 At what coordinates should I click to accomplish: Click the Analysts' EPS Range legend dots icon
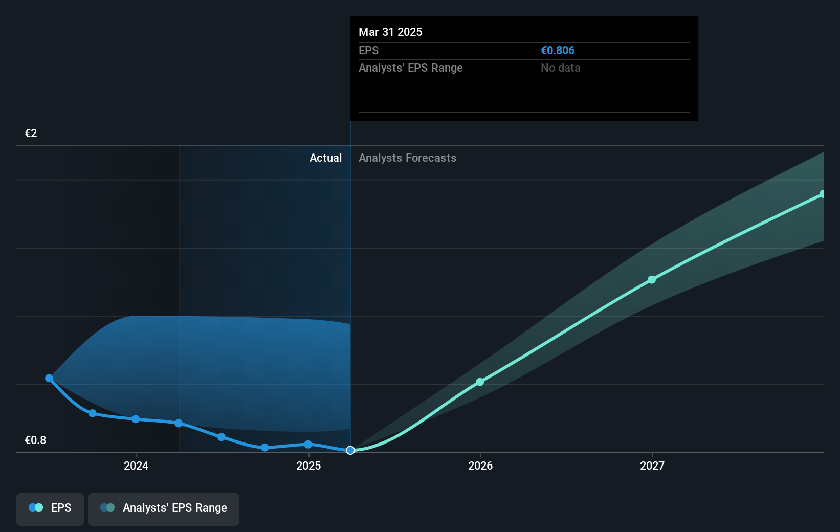107,507
